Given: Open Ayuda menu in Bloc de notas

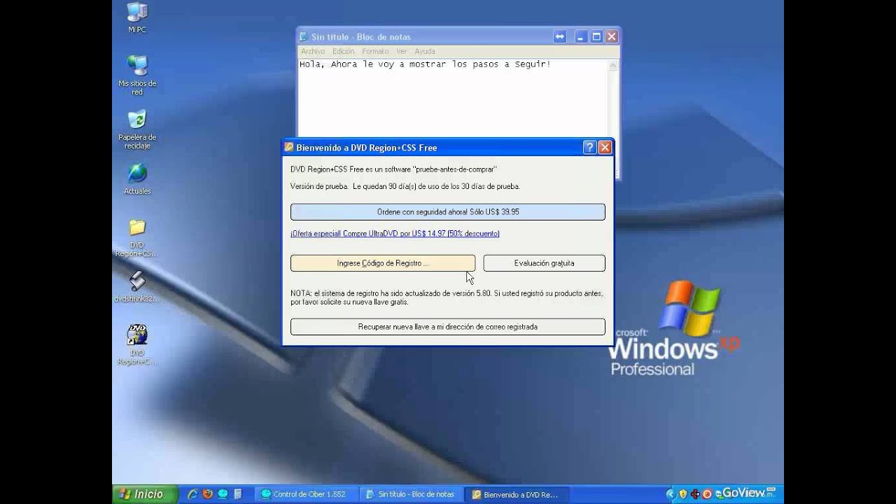Looking at the screenshot, I should pyautogui.click(x=425, y=51).
